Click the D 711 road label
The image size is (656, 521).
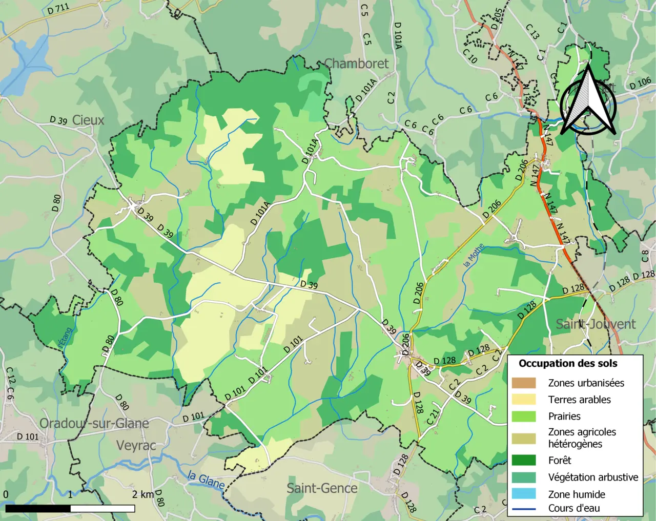click(58, 8)
